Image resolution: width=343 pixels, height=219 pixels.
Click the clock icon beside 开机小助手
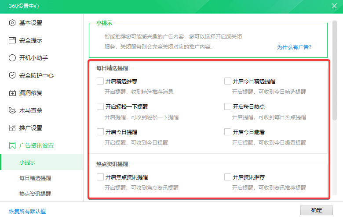[x=12, y=58]
